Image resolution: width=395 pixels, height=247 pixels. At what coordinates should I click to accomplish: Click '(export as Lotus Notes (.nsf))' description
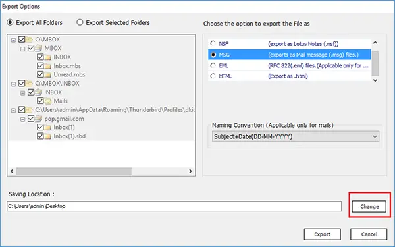tap(303, 44)
